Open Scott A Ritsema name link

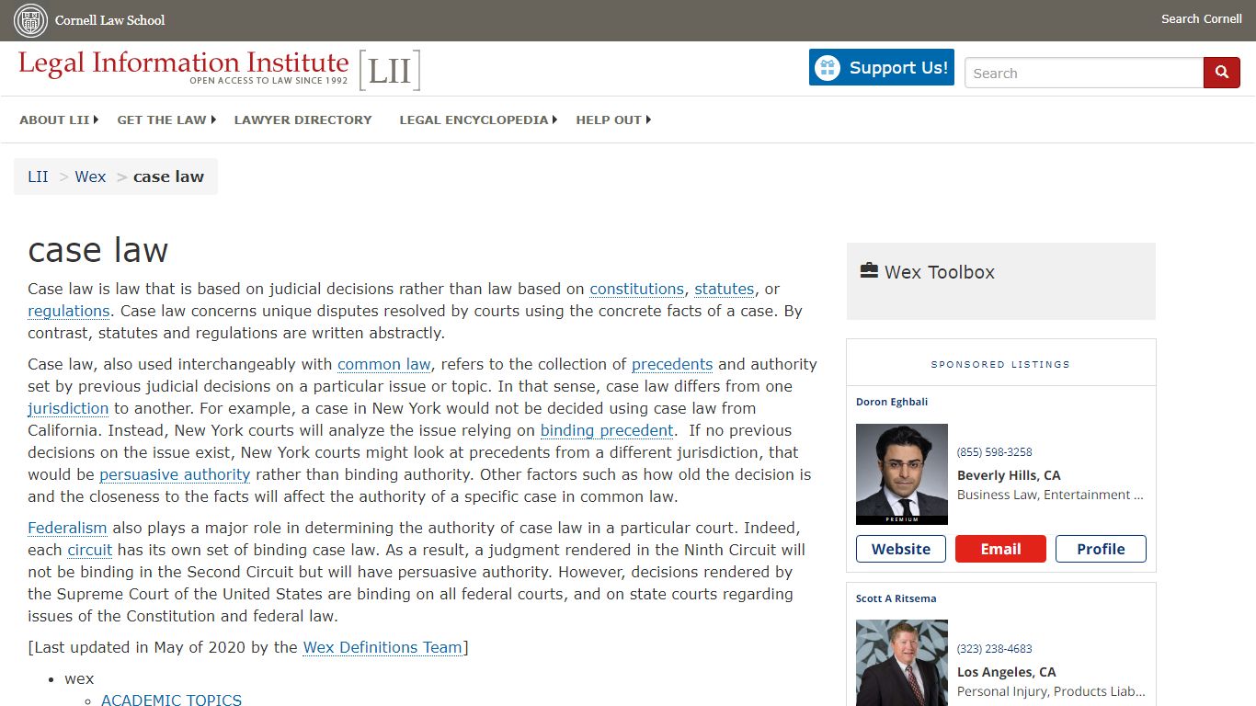tap(896, 598)
